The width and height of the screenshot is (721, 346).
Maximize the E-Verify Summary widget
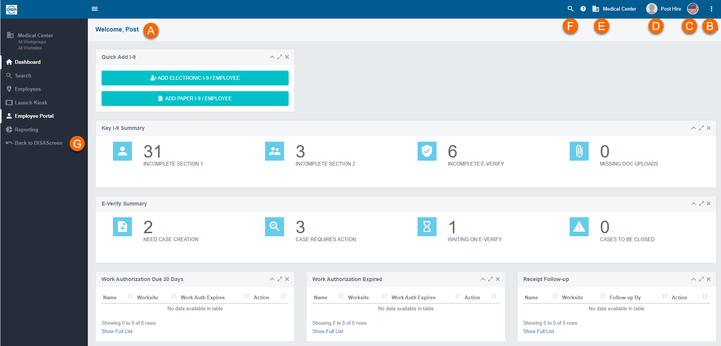701,204
